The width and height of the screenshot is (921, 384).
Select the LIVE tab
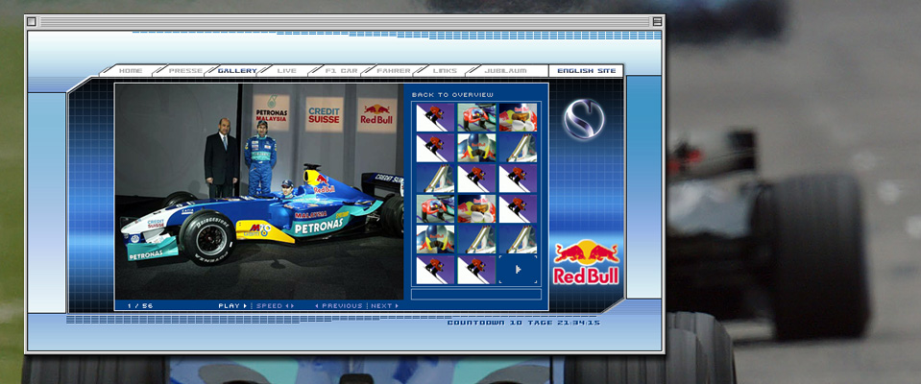pos(286,71)
